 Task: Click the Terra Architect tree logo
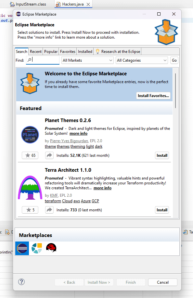tap(30, 188)
